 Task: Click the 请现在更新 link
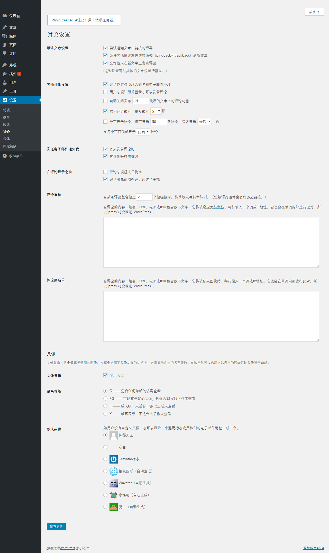click(104, 20)
